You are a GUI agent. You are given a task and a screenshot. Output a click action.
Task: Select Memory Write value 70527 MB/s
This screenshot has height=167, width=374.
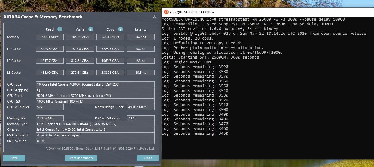[80, 37]
